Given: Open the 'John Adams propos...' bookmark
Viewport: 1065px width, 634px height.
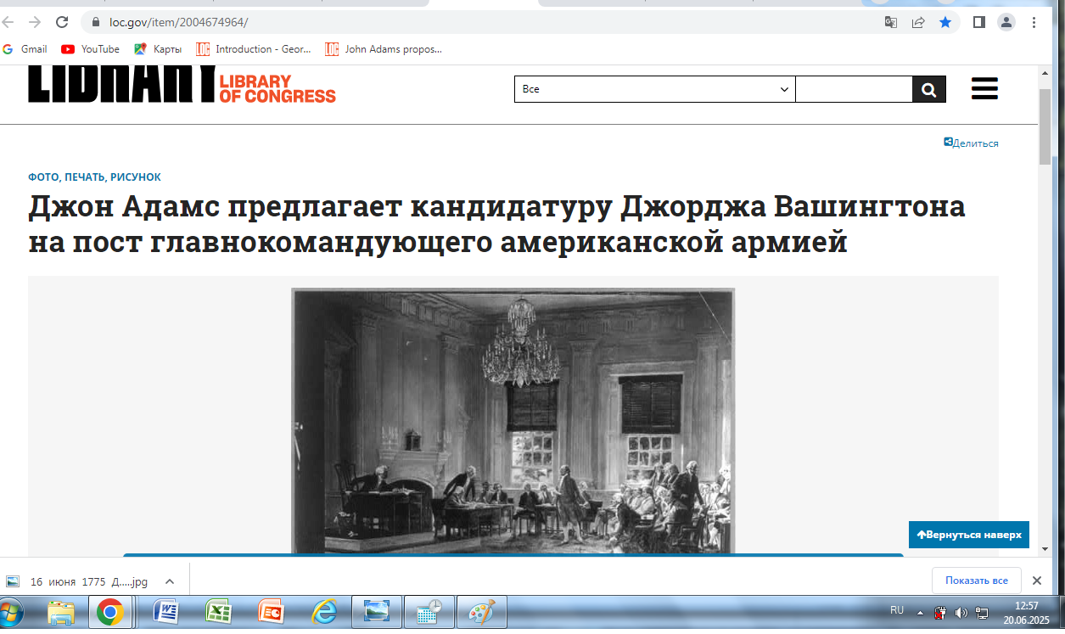Looking at the screenshot, I should click(x=384, y=49).
